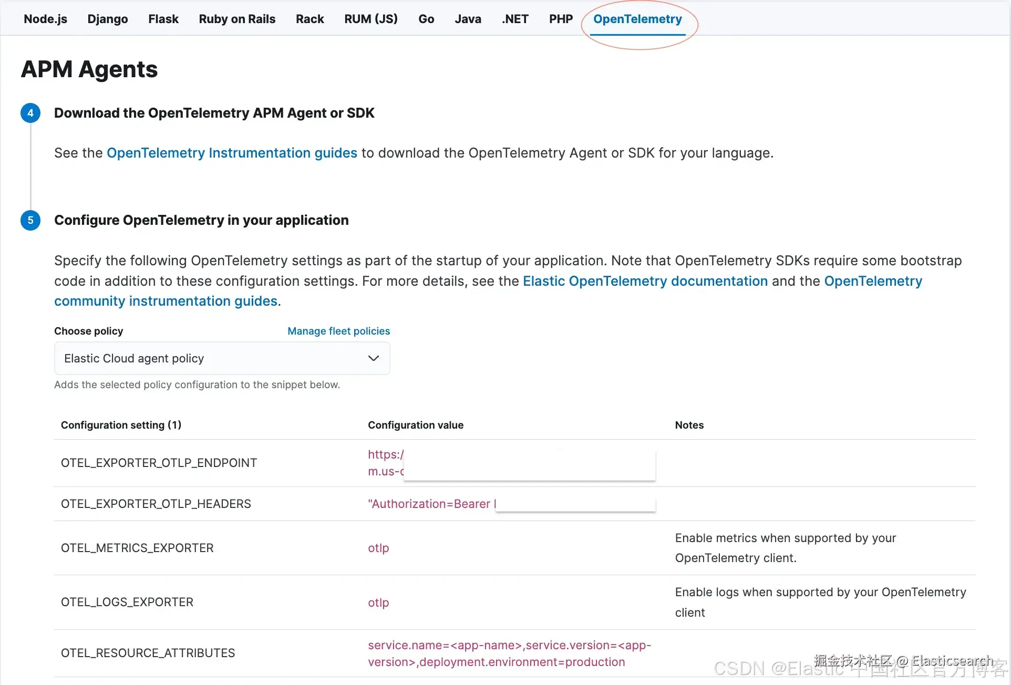This screenshot has height=685, width=1011.
Task: Switch to the PHP tab
Action: point(561,19)
